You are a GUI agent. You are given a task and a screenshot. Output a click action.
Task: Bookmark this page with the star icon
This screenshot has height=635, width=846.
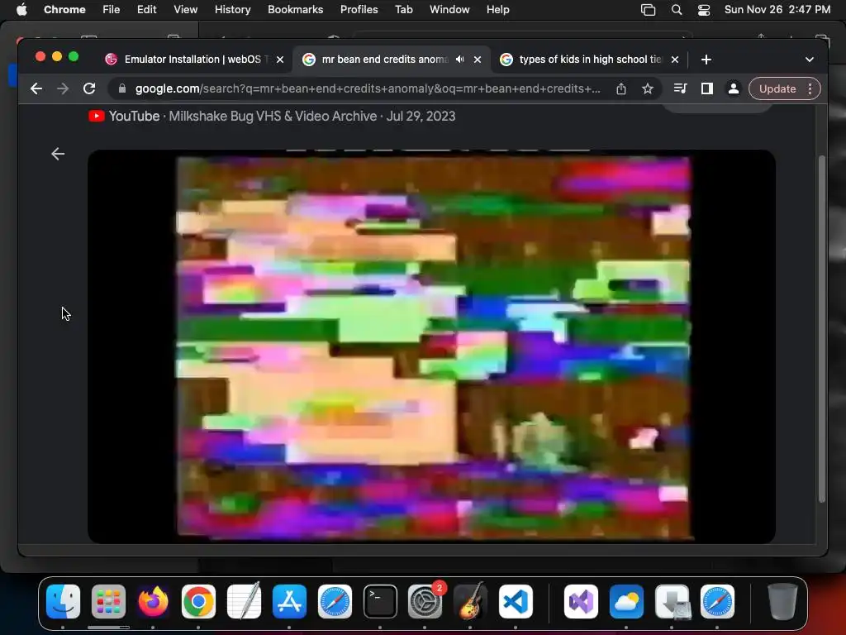tap(648, 88)
